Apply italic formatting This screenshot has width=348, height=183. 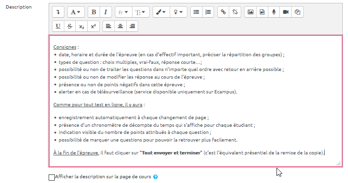106,12
